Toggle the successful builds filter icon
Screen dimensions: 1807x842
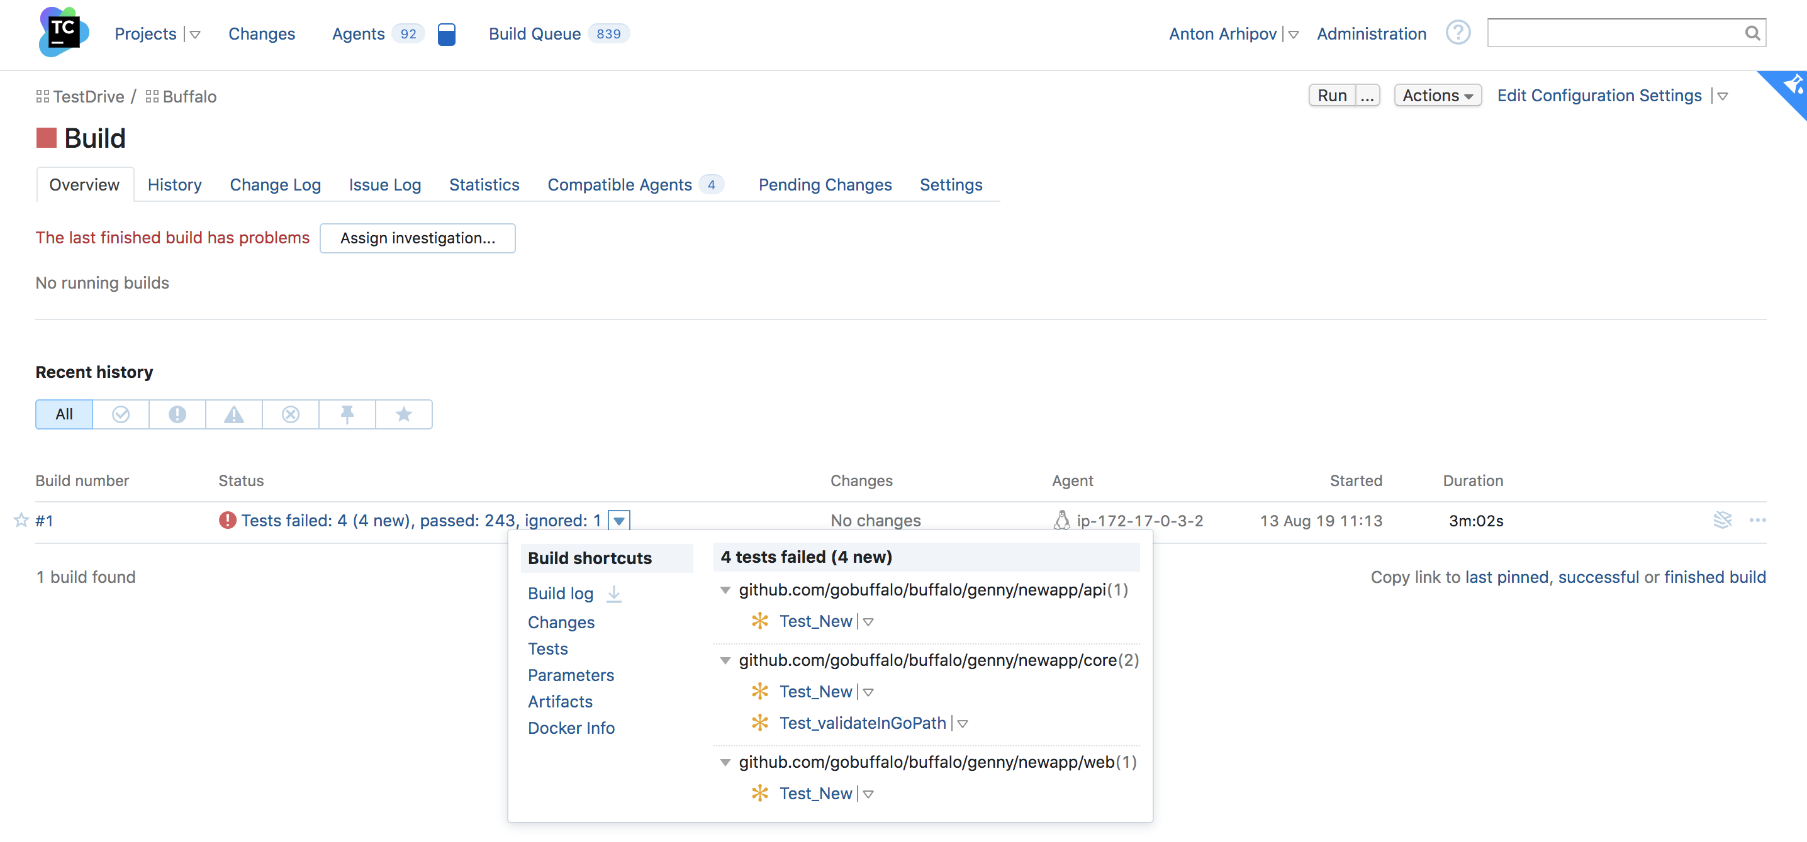point(120,414)
